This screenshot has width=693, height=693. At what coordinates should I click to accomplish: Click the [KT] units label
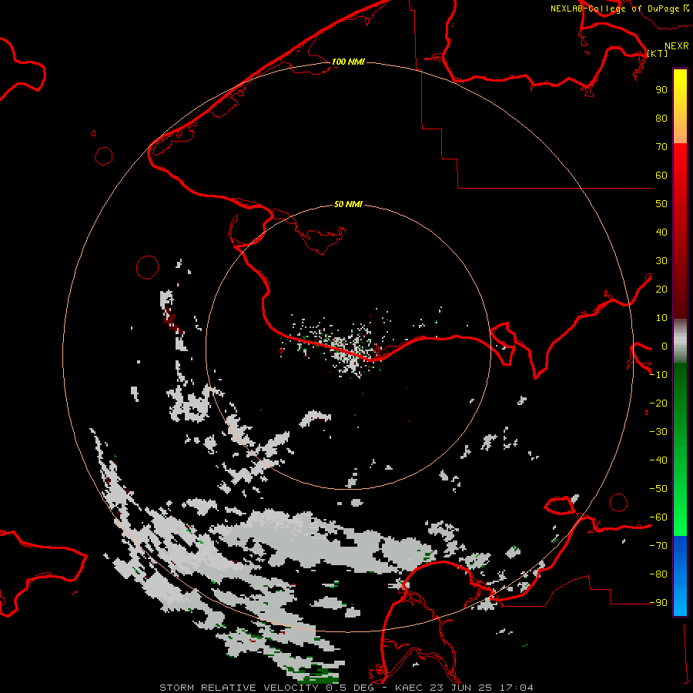click(x=658, y=53)
